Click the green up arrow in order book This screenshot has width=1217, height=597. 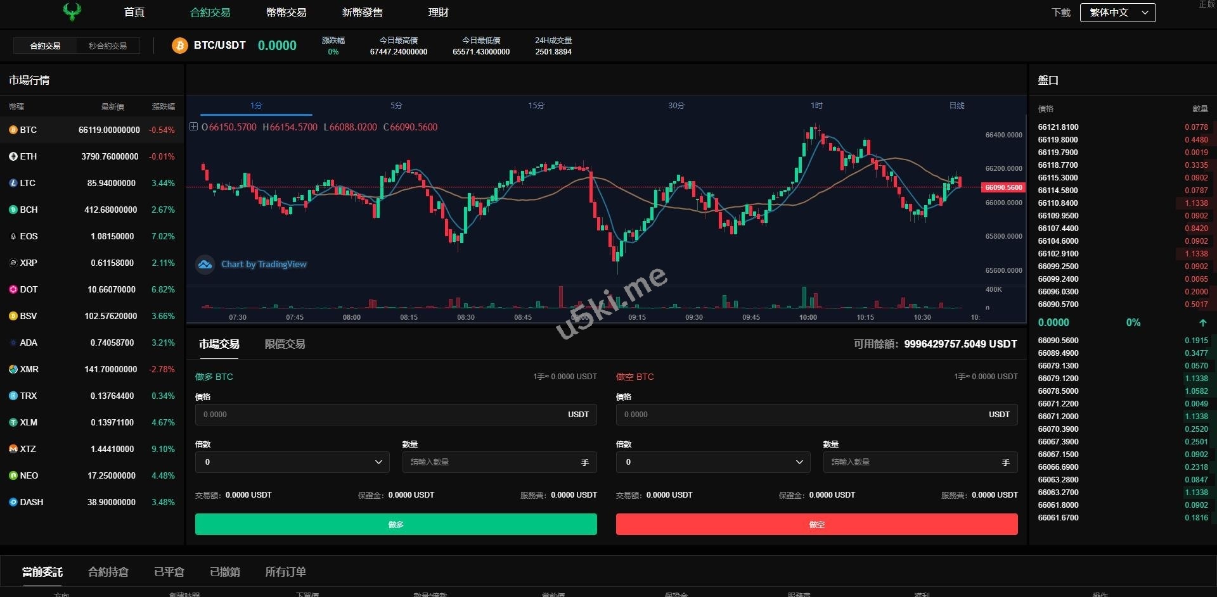[1202, 323]
